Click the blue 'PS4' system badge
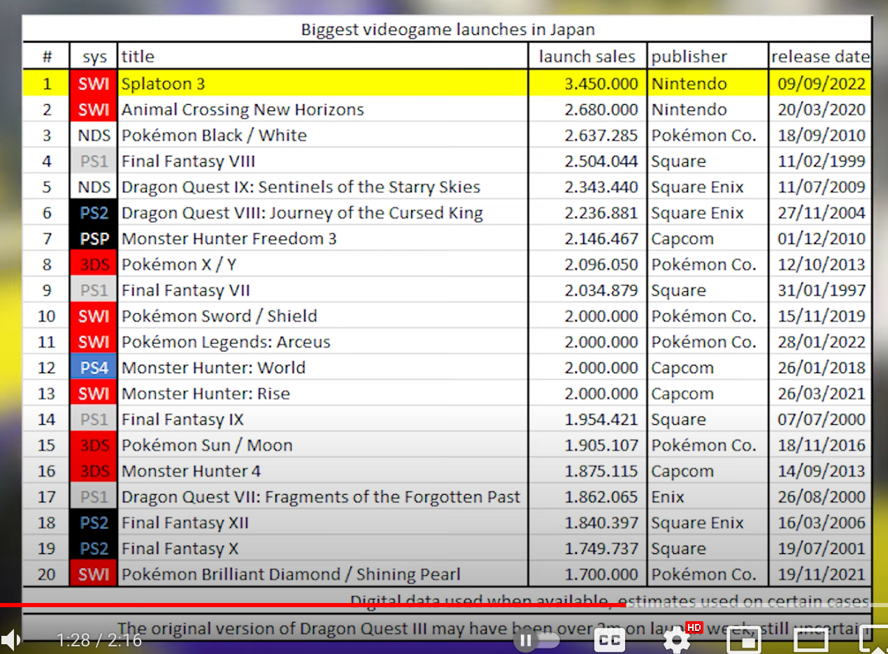This screenshot has width=888, height=654. click(94, 368)
